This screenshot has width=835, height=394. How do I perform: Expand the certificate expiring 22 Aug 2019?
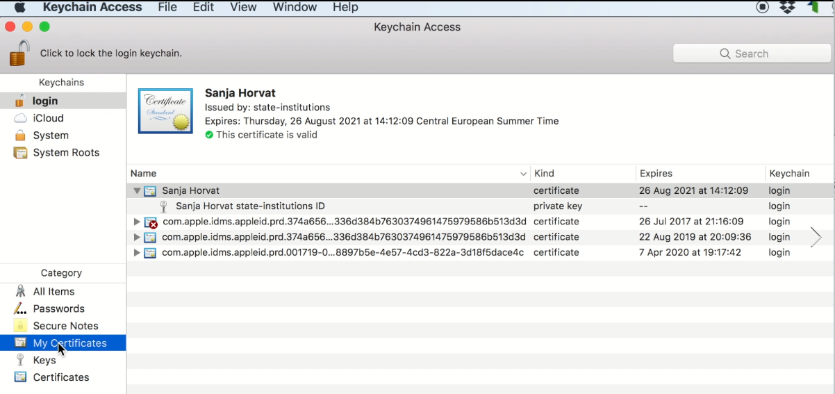[137, 237]
